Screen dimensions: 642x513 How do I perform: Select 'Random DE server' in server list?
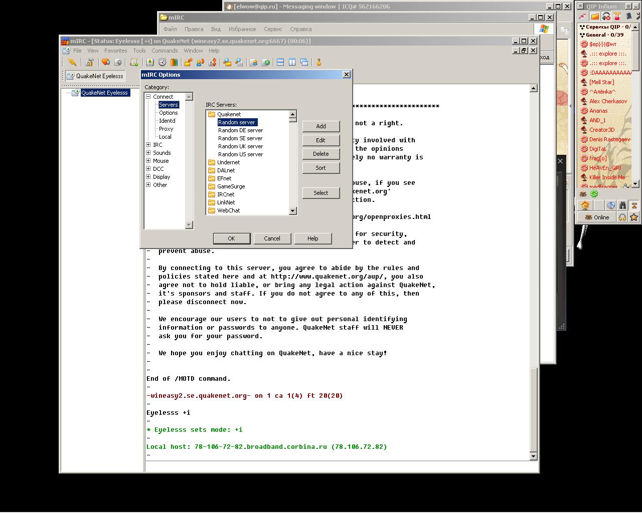click(240, 130)
